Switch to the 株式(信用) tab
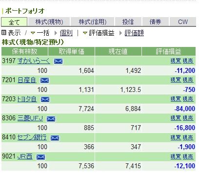Viewport: 199px width, 178px height. 93,22
